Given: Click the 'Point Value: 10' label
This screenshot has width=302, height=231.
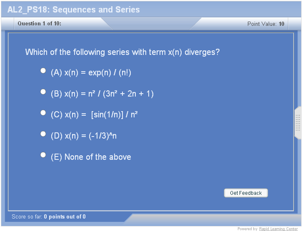Looking at the screenshot, I should click(x=266, y=24).
